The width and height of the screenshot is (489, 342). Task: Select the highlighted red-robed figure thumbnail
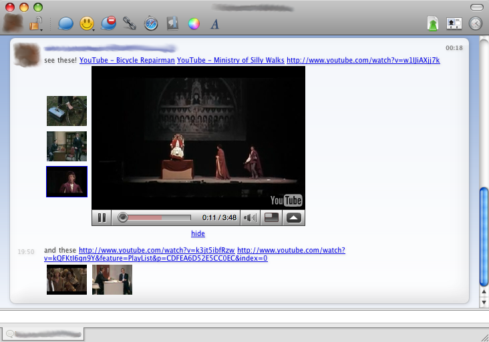(x=67, y=181)
